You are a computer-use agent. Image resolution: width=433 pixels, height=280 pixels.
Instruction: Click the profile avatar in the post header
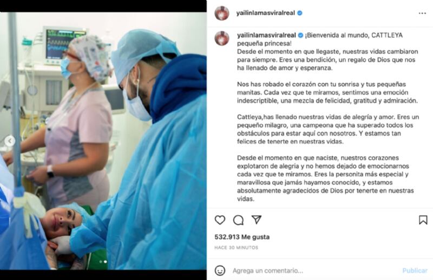point(222,13)
